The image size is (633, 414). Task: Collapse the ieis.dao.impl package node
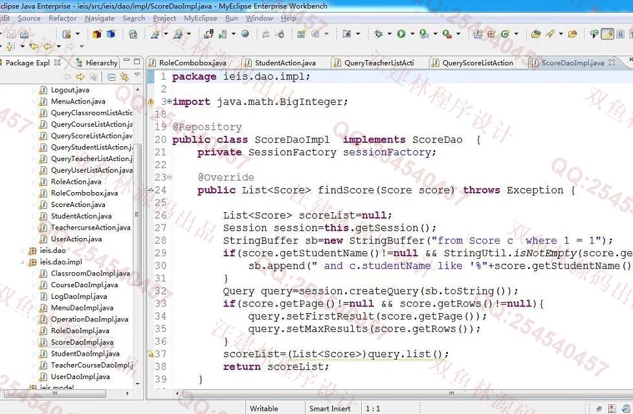pyautogui.click(x=23, y=262)
